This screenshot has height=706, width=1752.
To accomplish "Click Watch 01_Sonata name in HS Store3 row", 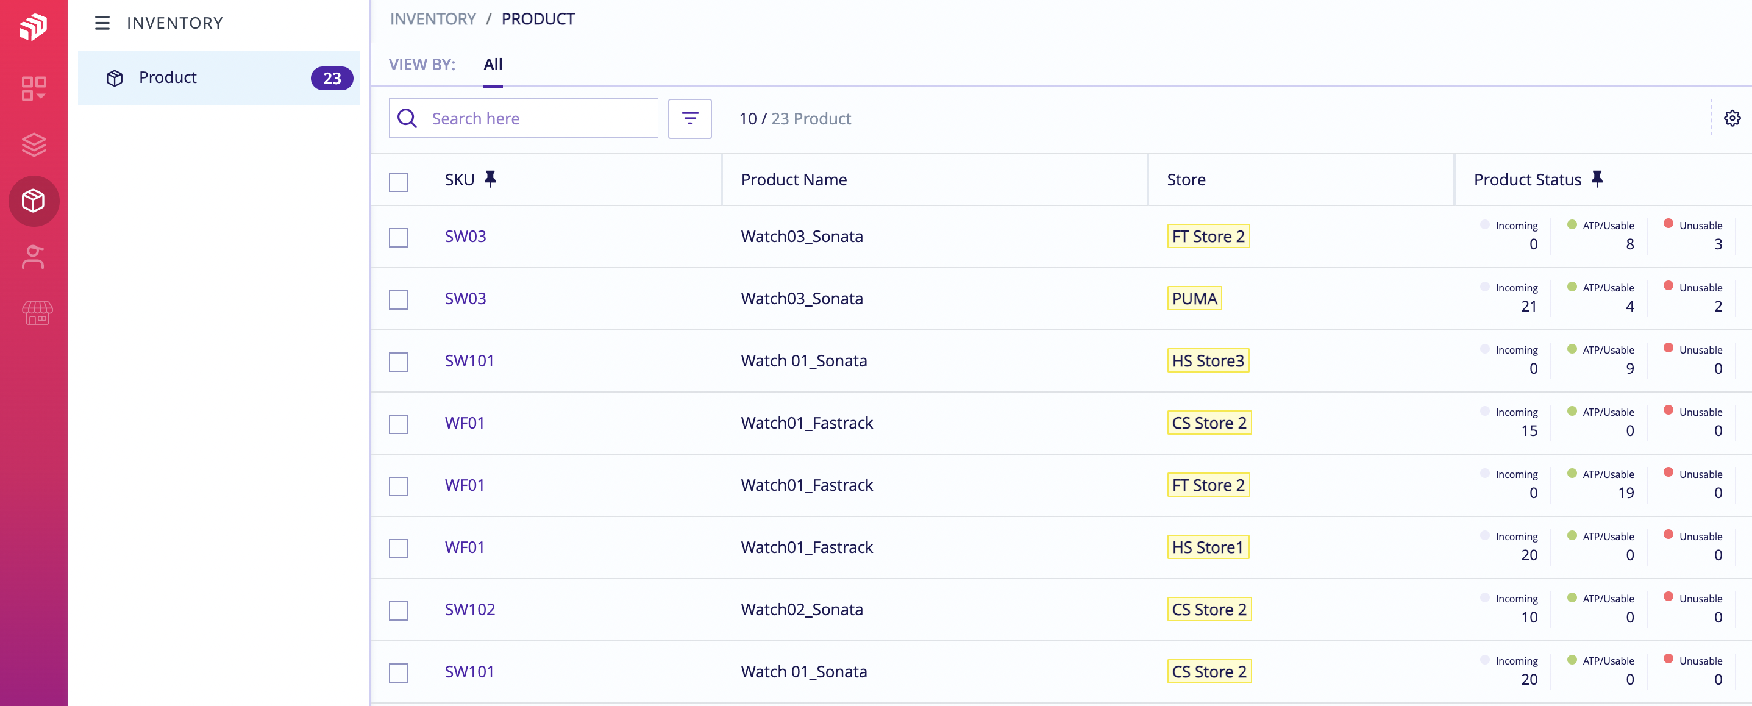I will click(x=804, y=360).
